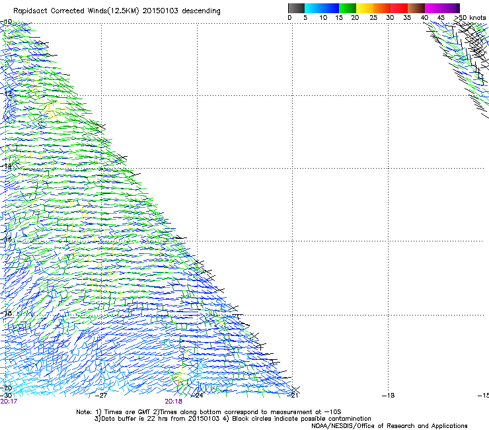Click the Rapidscat Corrected Winds title text
489x430 pixels.
[x=117, y=11]
